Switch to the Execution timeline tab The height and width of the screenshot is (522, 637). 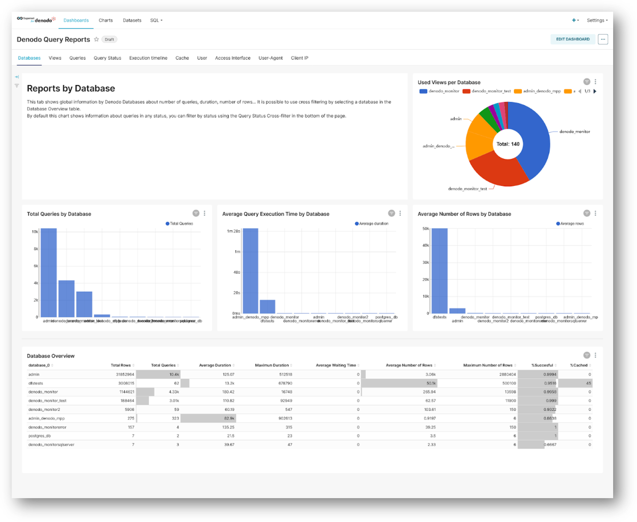(x=148, y=58)
